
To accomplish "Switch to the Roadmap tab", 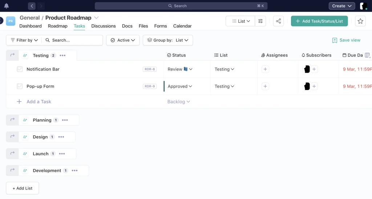I will (58, 26).
